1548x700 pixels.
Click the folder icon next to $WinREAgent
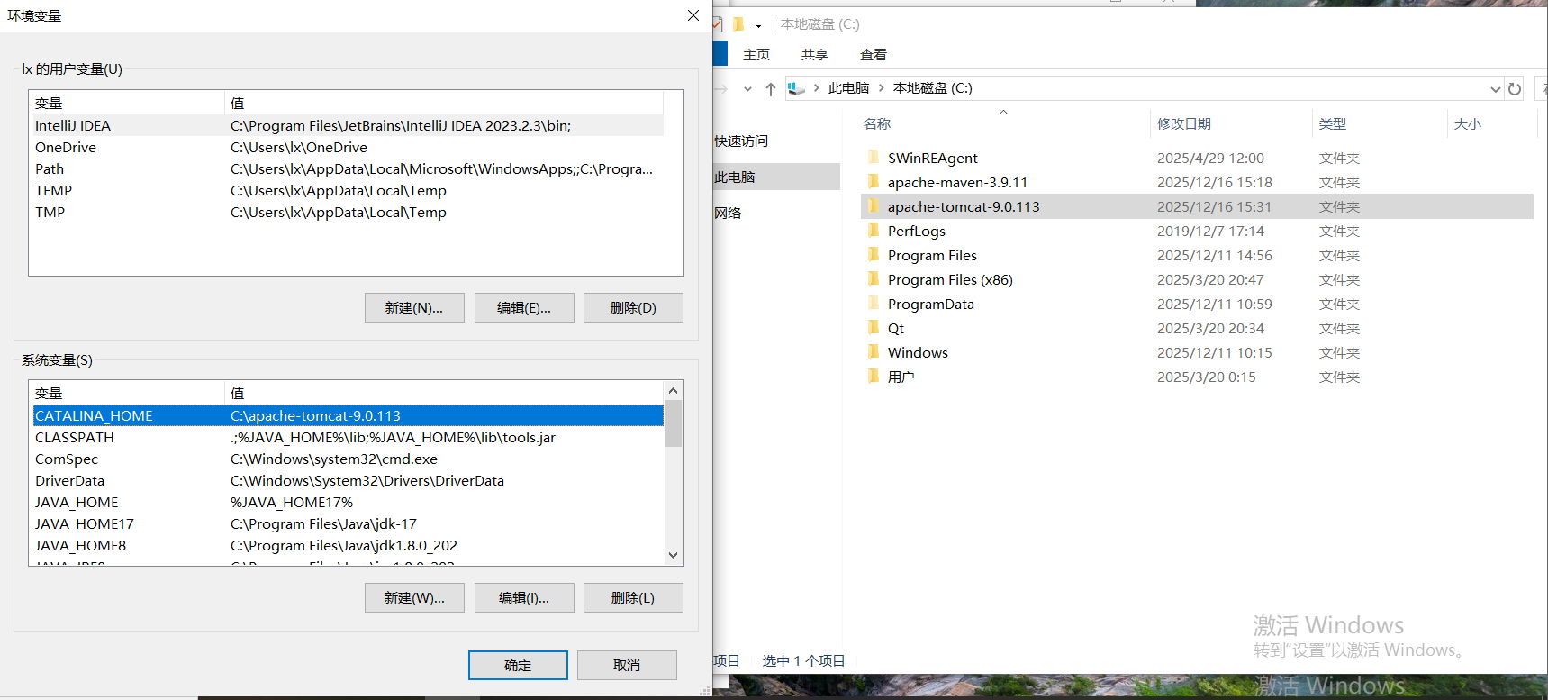point(873,158)
